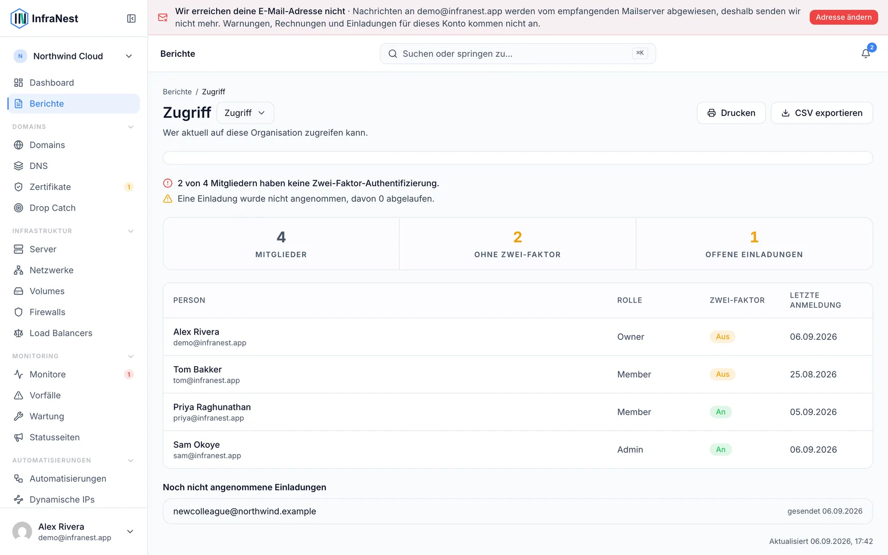This screenshot has height=555, width=888.
Task: Collapse the Automatisierungen sidebar section
Action: 130,460
